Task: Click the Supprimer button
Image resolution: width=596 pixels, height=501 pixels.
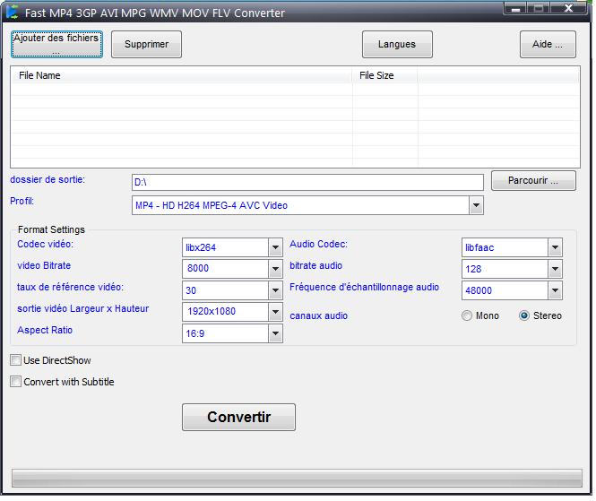Action: (x=146, y=45)
